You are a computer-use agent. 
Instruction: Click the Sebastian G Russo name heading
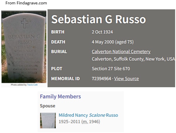(x=99, y=19)
